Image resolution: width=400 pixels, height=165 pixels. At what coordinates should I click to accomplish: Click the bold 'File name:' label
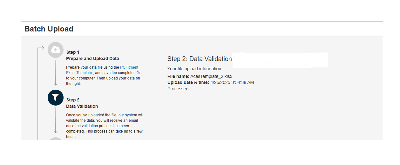pos(178,76)
